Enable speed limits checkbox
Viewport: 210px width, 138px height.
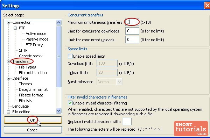[x=70, y=56]
